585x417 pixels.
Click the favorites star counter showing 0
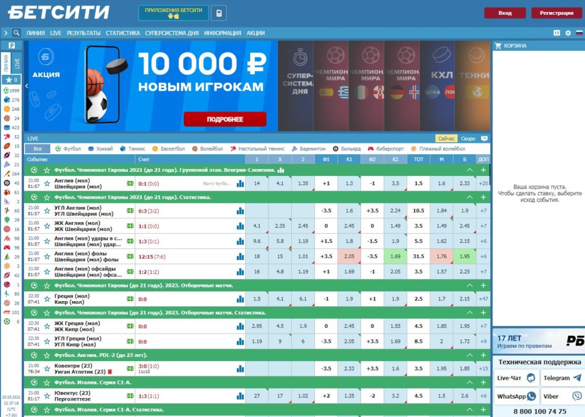(x=11, y=79)
